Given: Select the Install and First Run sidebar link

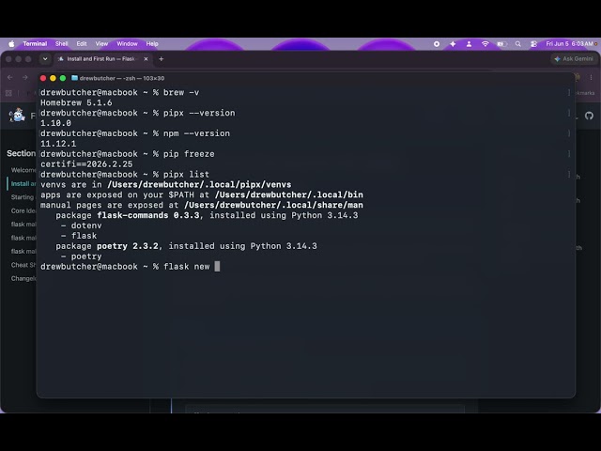Looking at the screenshot, I should [x=23, y=184].
